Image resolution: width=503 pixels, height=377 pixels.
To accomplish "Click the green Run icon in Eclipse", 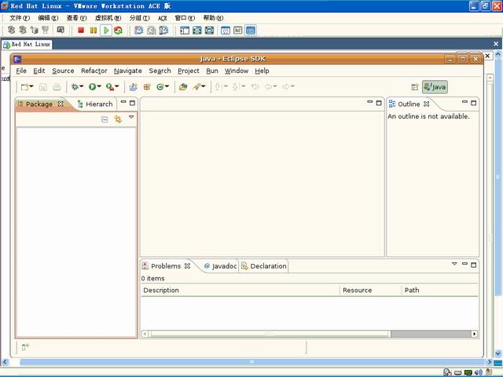I will 93,87.
